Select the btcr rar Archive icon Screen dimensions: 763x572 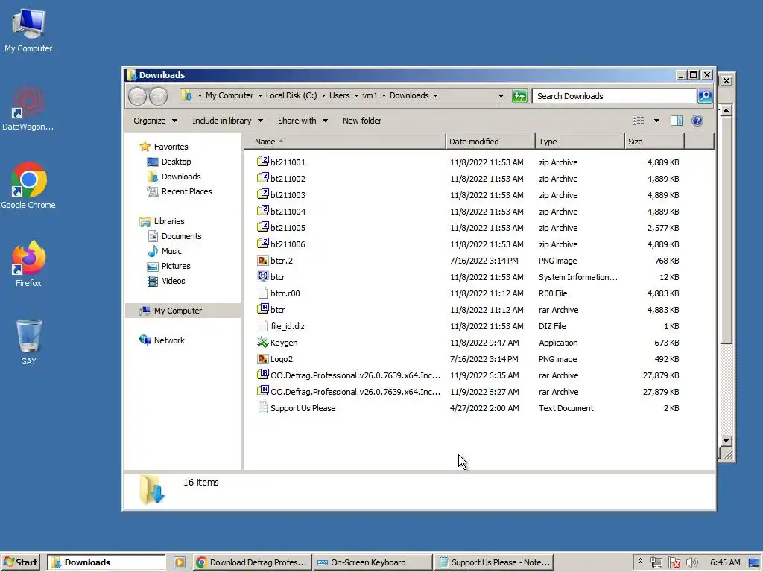tap(263, 309)
